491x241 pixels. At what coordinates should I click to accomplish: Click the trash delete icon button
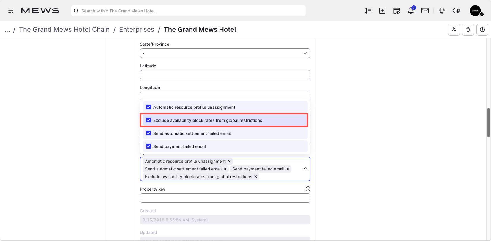[468, 30]
